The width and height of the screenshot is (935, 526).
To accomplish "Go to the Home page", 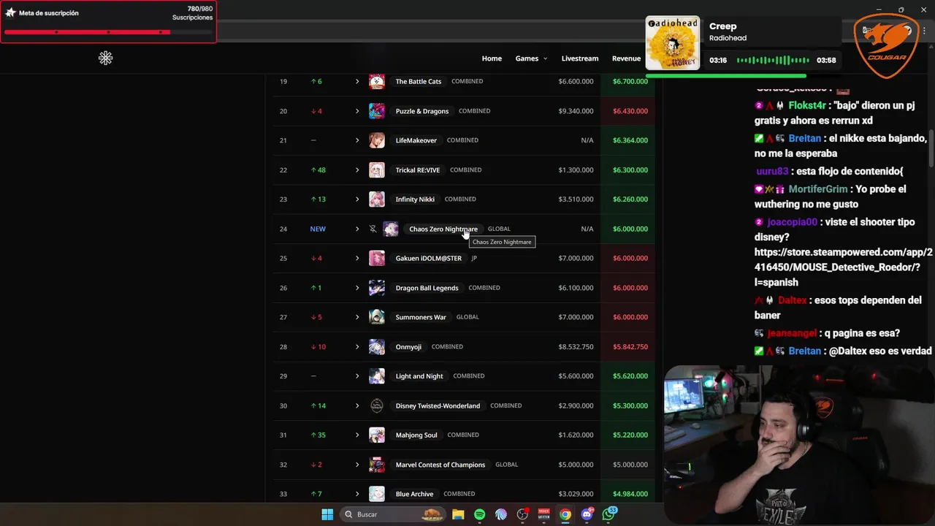I will point(492,58).
